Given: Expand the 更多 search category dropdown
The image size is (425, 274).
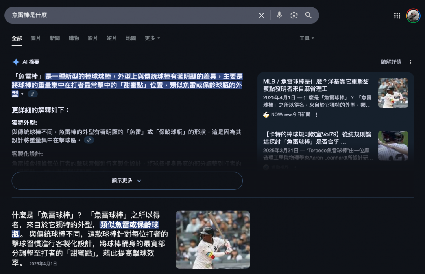Looking at the screenshot, I should tap(152, 38).
